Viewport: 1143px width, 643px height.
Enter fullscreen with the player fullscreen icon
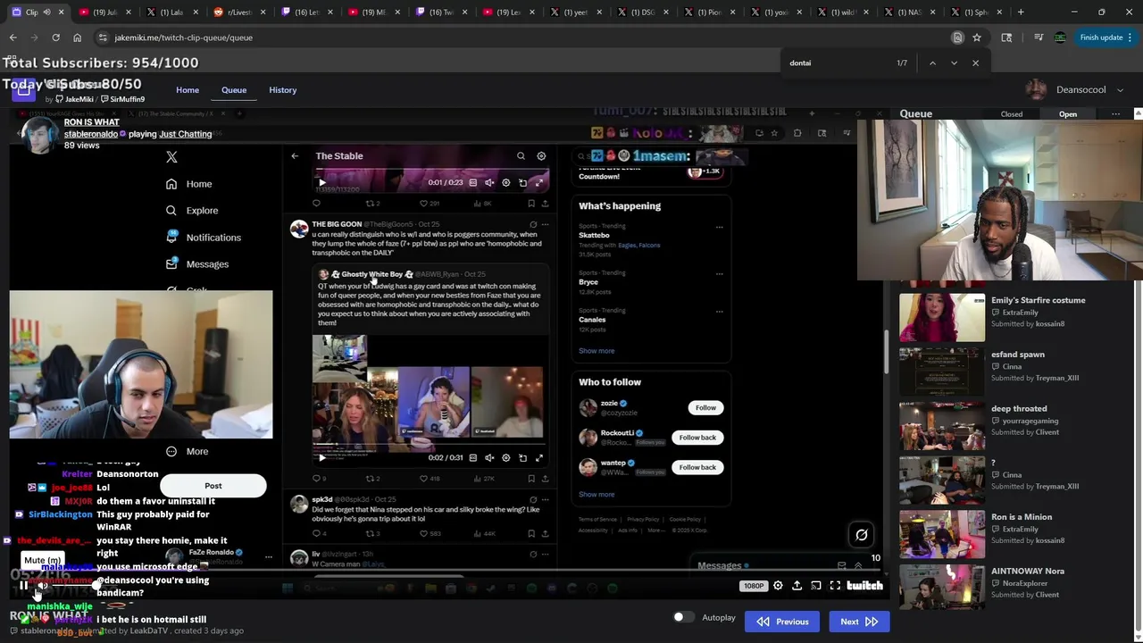click(835, 586)
